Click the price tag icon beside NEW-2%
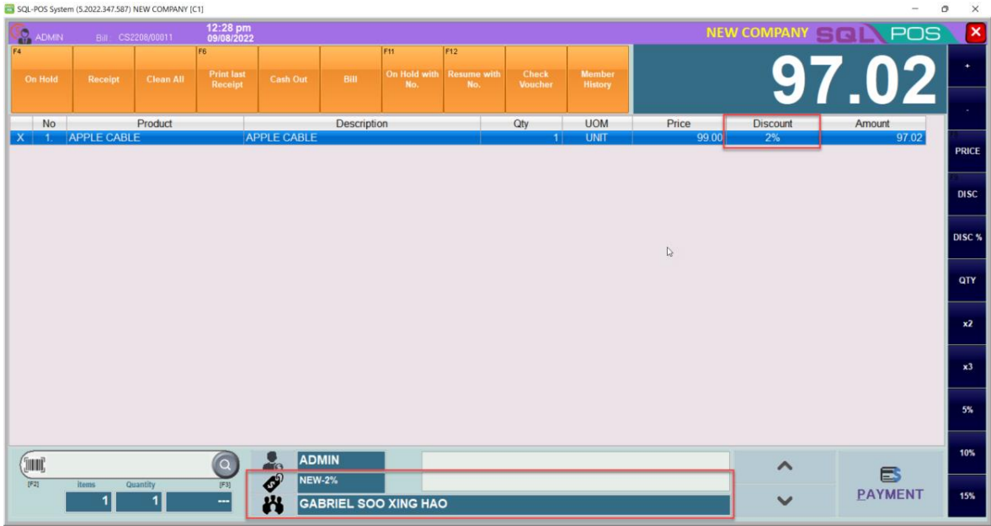 click(273, 482)
